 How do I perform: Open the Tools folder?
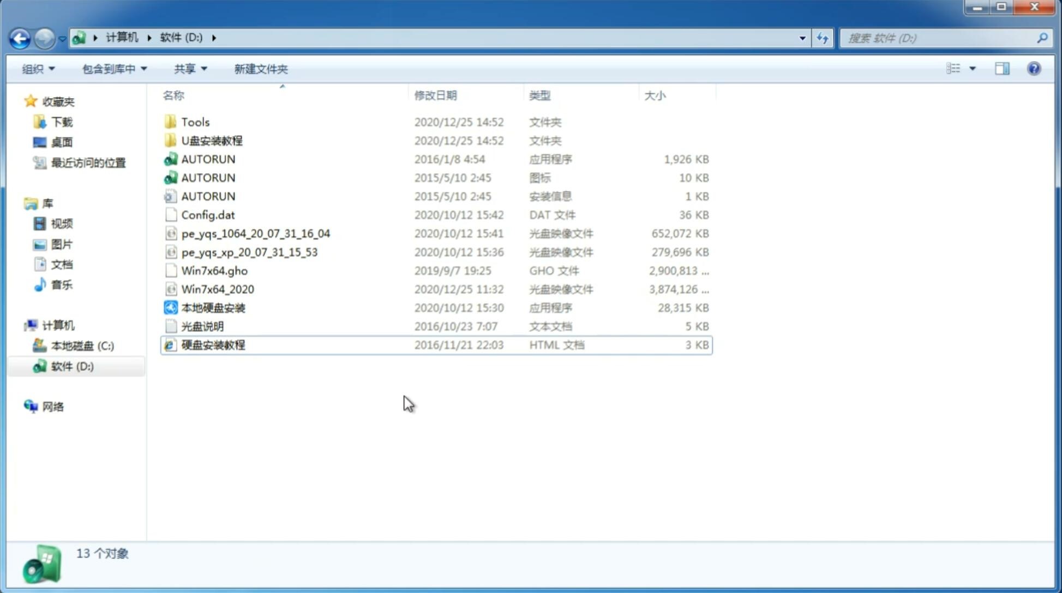(194, 122)
